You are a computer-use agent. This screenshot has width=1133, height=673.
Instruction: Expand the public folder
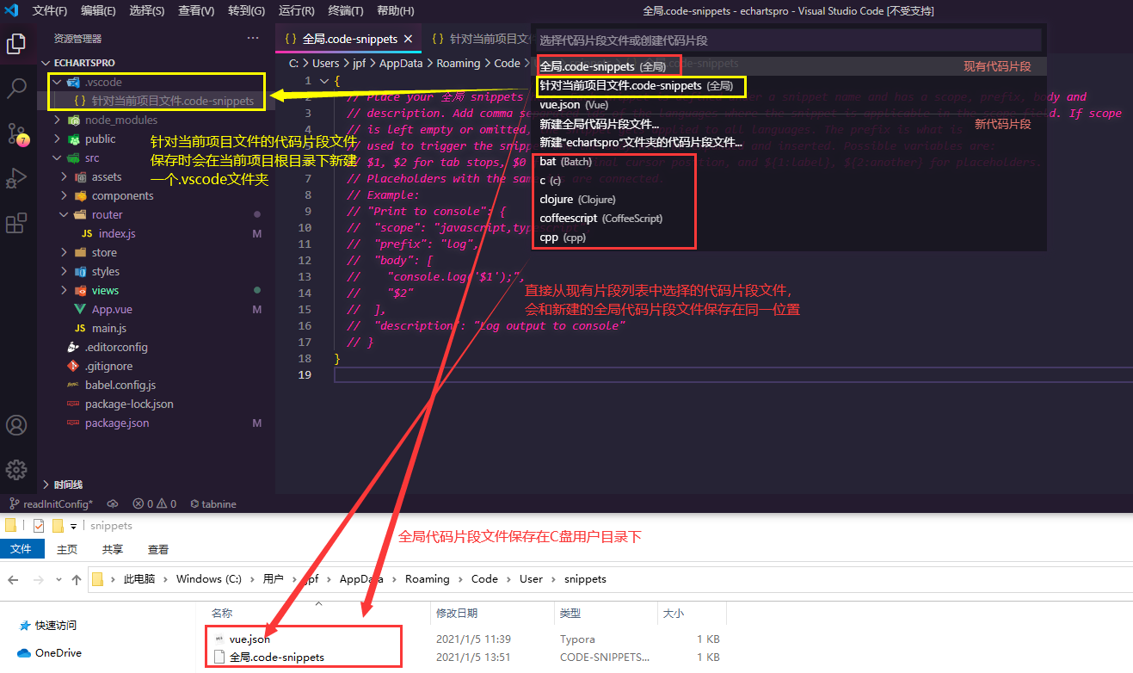(58, 139)
